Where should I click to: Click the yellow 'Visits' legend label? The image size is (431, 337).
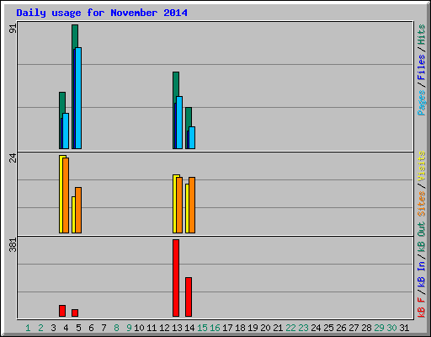pyautogui.click(x=422, y=166)
